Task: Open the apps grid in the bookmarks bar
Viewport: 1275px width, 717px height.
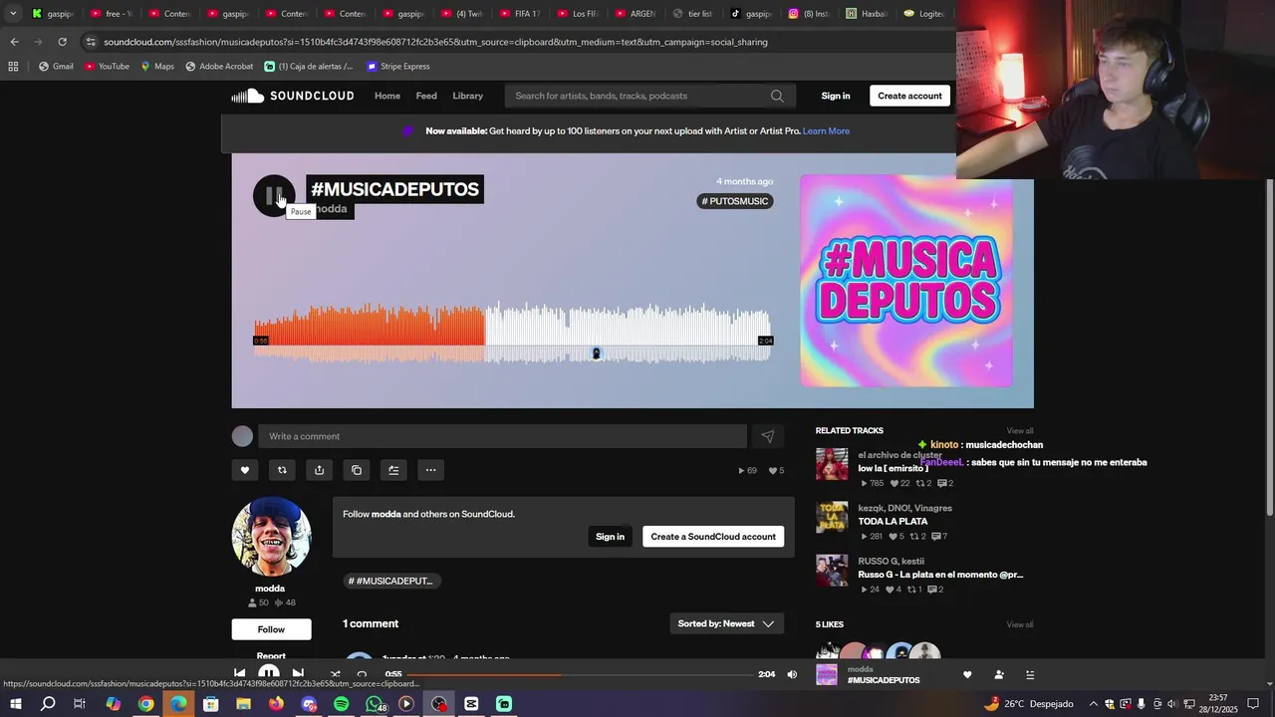Action: (13, 67)
